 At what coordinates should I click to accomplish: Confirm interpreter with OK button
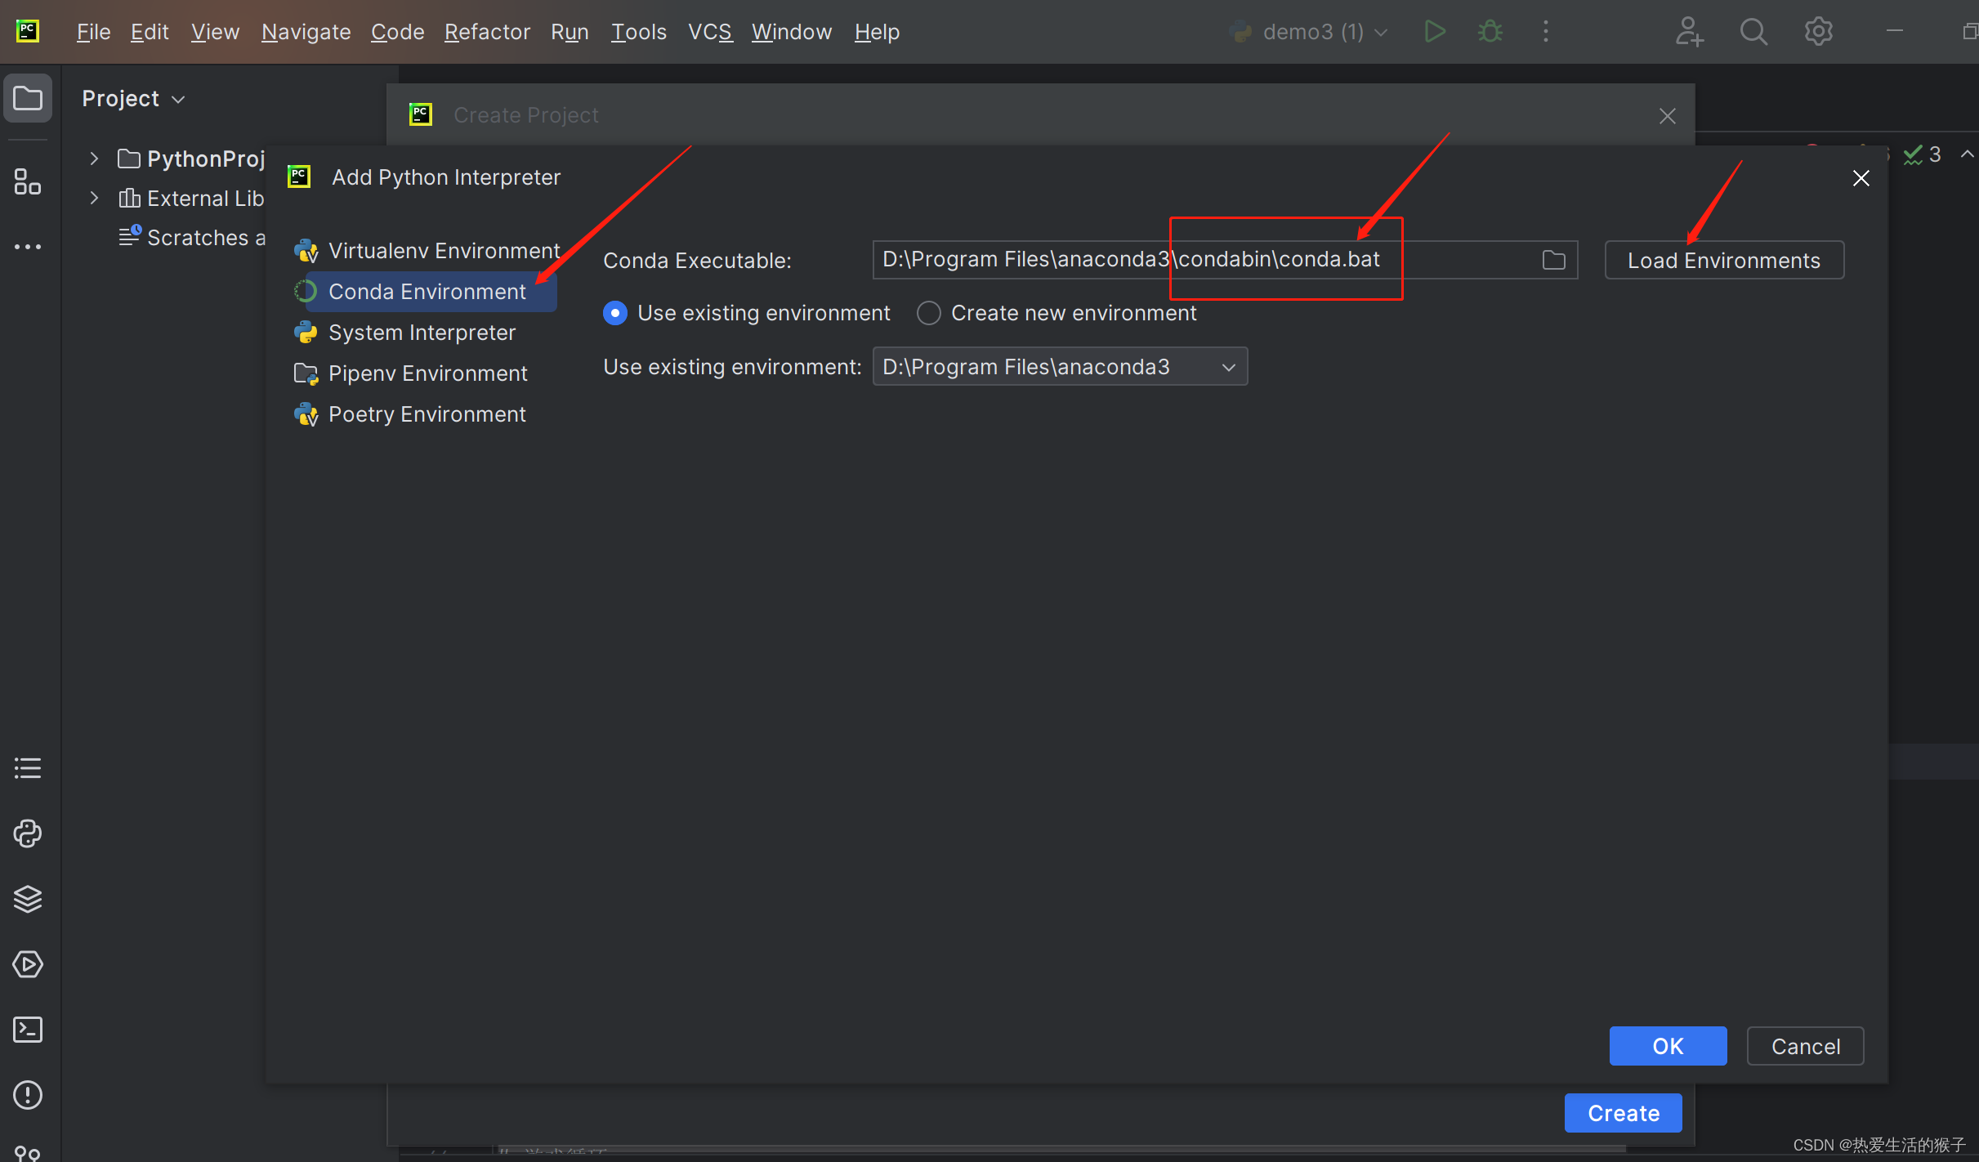pyautogui.click(x=1668, y=1046)
